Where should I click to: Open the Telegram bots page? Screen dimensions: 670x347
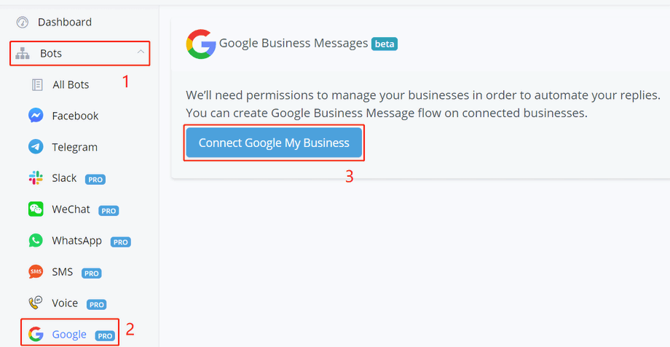click(x=74, y=147)
